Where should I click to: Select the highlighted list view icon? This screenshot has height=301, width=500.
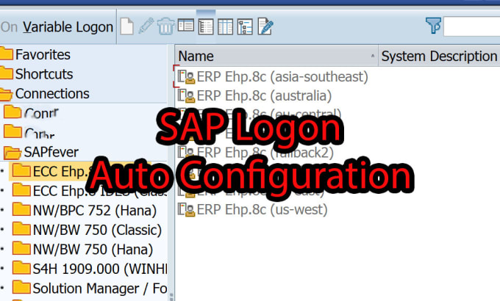point(206,26)
